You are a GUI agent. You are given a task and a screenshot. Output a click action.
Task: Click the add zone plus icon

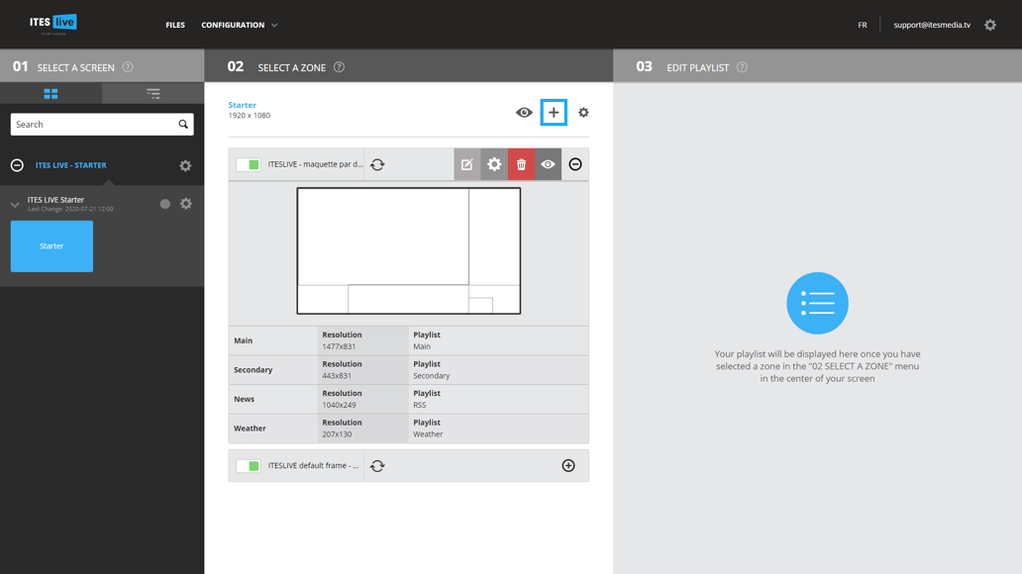point(554,113)
